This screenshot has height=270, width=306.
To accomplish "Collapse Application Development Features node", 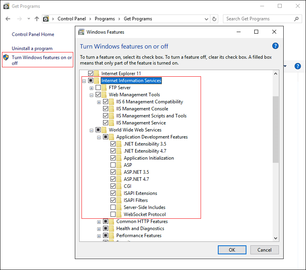I will coord(99,138).
